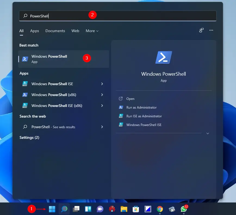
Task: Click the Search taskbar icon
Action: pyautogui.click(x=64, y=209)
